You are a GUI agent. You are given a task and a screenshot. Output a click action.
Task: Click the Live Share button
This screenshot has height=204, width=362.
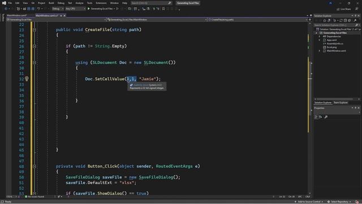pos(344,9)
